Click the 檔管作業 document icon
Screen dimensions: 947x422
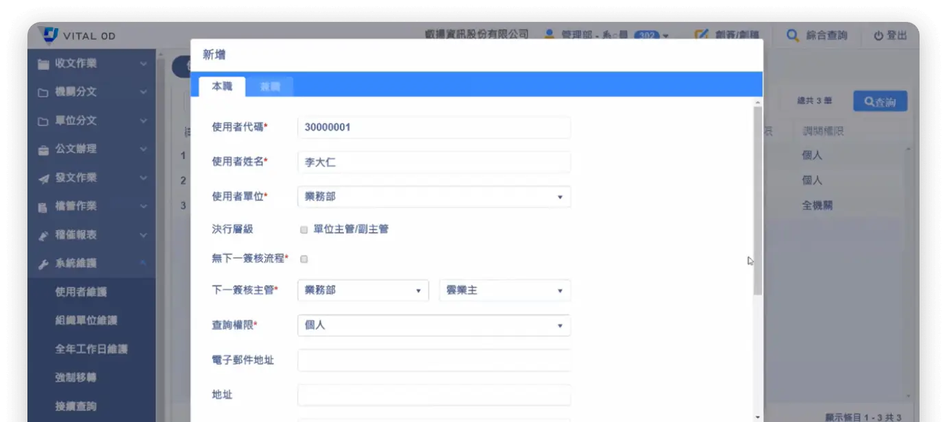tap(41, 206)
